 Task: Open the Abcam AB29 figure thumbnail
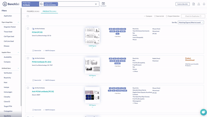(92, 95)
